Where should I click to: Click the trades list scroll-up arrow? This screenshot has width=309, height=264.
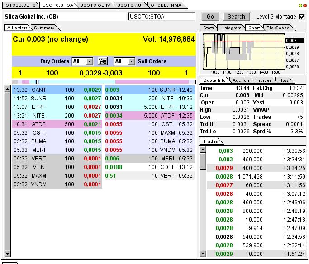[203, 149]
